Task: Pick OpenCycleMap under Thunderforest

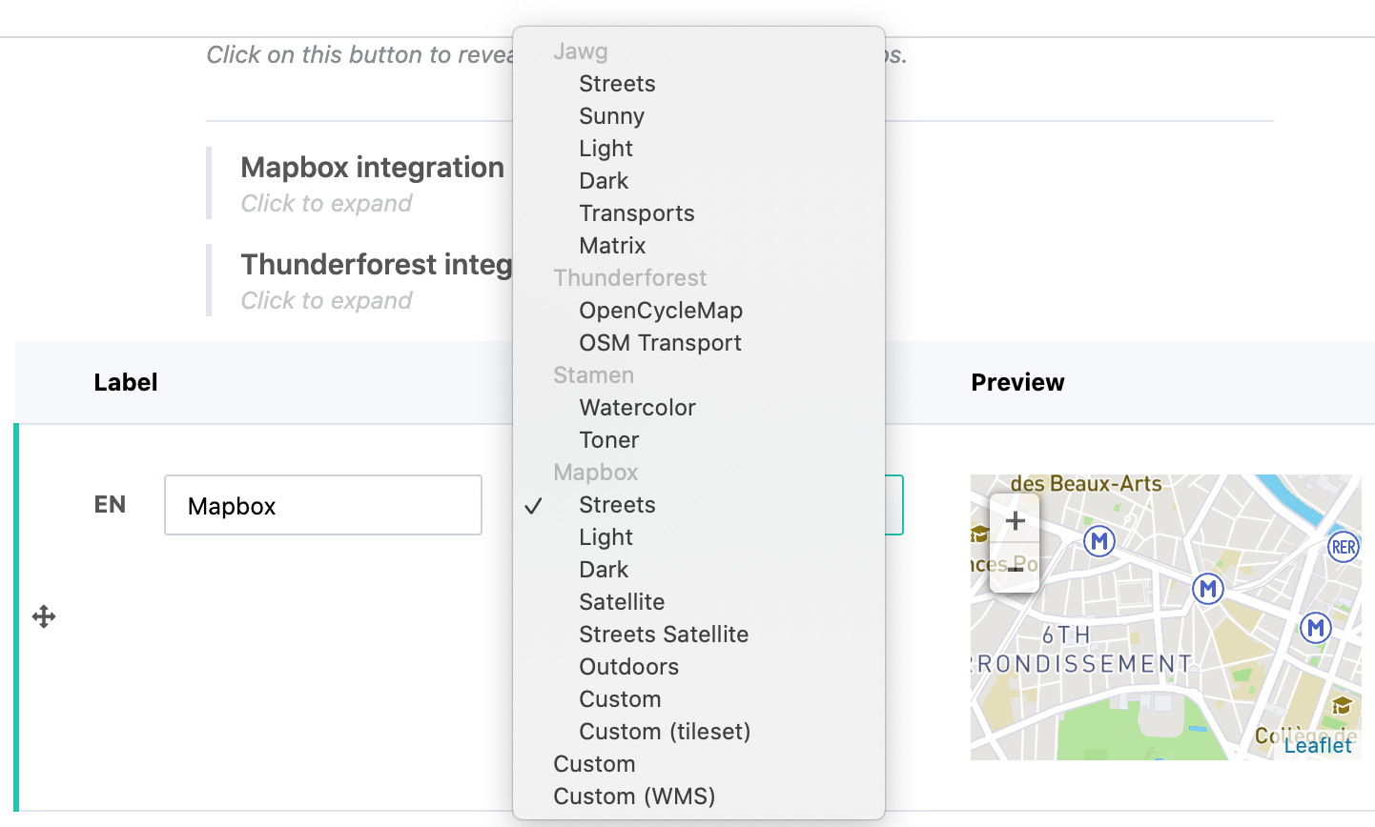Action: (x=660, y=311)
